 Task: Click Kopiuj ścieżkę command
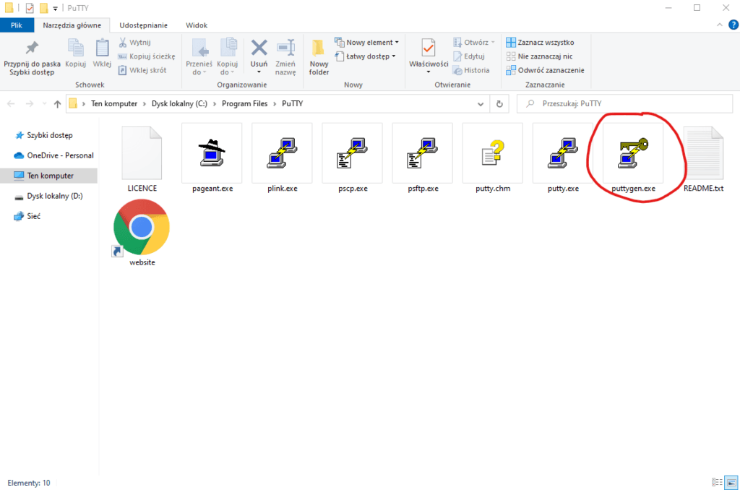point(146,56)
